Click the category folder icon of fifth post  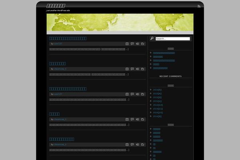click(x=142, y=144)
